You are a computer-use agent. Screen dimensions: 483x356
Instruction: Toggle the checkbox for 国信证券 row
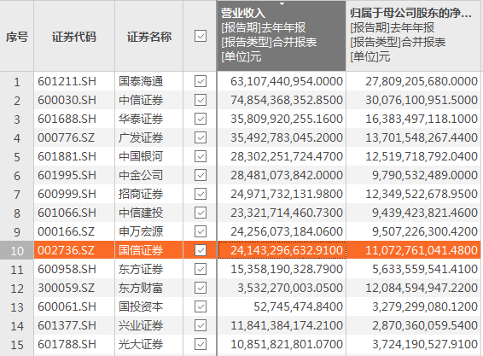pos(201,250)
